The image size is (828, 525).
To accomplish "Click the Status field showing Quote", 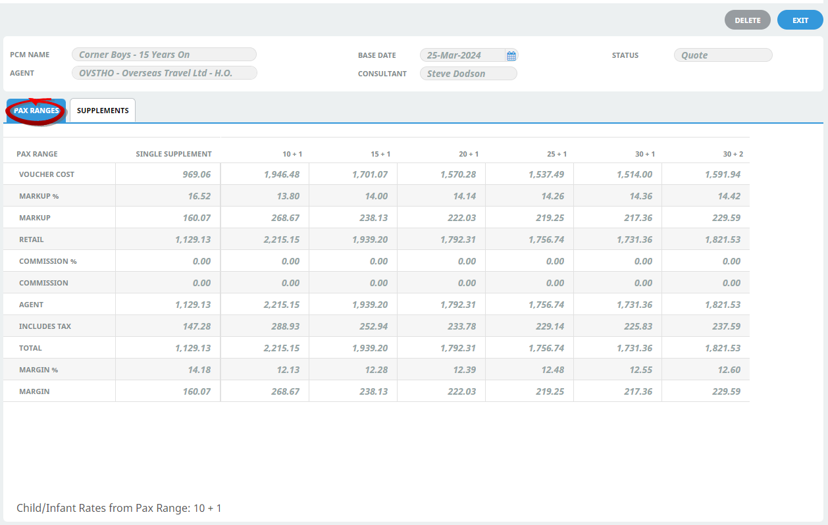I will point(723,55).
